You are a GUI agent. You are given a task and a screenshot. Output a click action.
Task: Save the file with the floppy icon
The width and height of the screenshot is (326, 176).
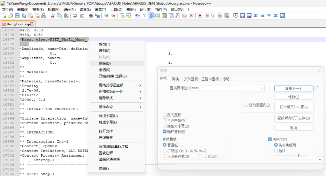tap(17, 16)
